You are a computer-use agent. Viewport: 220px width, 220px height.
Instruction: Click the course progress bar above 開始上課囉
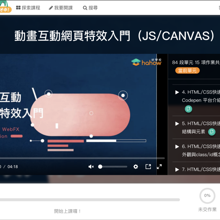[x=90, y=200]
